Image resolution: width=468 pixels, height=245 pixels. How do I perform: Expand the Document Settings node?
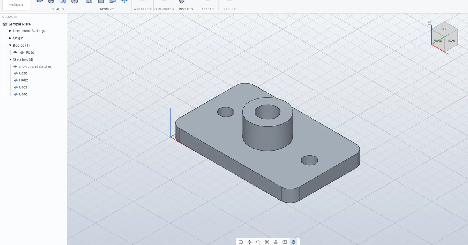[10, 31]
